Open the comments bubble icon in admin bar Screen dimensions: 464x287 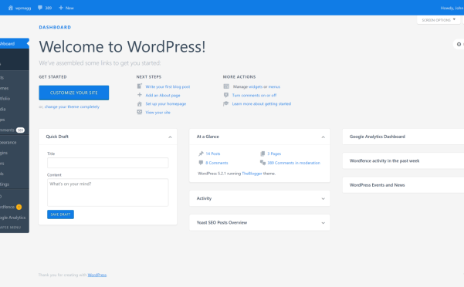(x=40, y=8)
